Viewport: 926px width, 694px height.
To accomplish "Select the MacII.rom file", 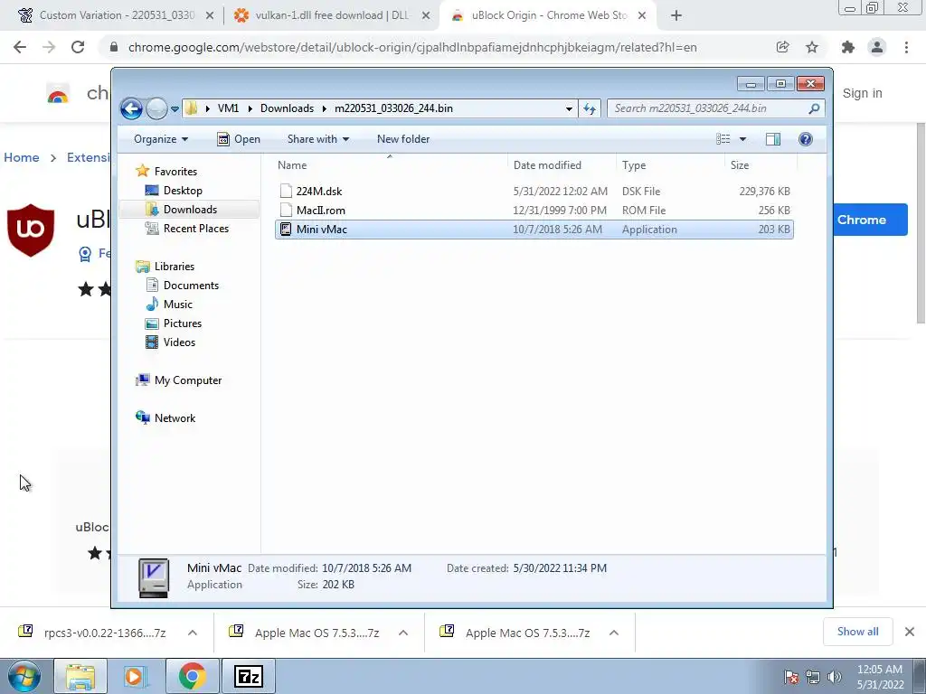I will pos(534,210).
